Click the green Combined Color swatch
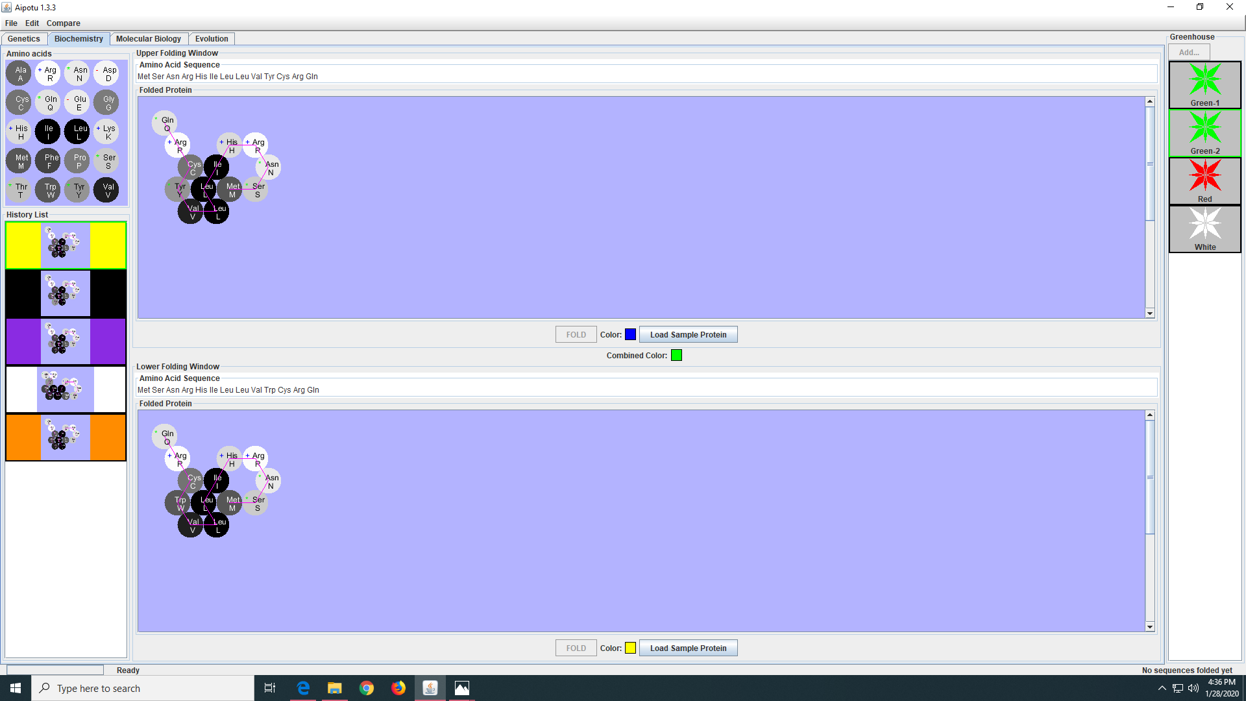Image resolution: width=1246 pixels, height=701 pixels. tap(676, 356)
